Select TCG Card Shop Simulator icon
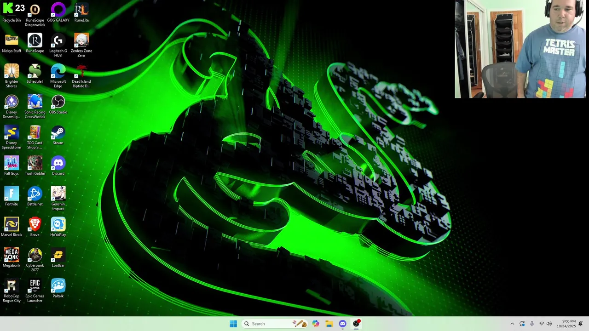 click(x=35, y=137)
